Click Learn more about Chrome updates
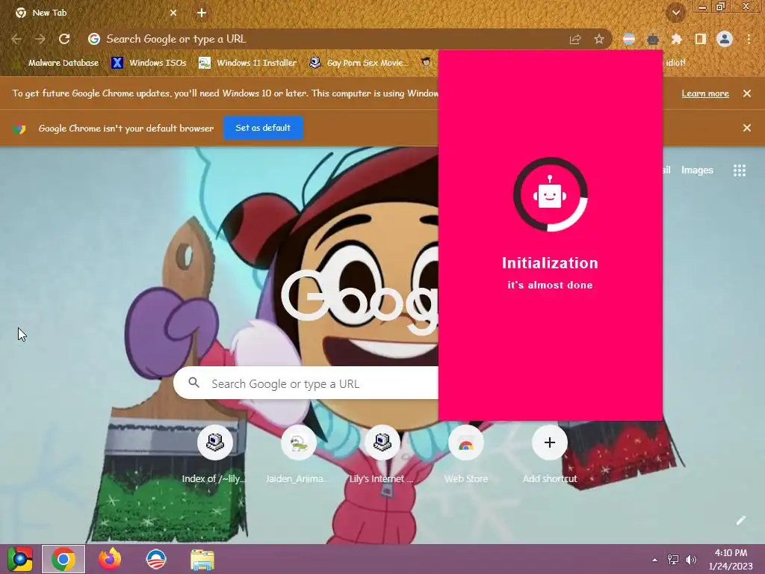 (x=705, y=93)
